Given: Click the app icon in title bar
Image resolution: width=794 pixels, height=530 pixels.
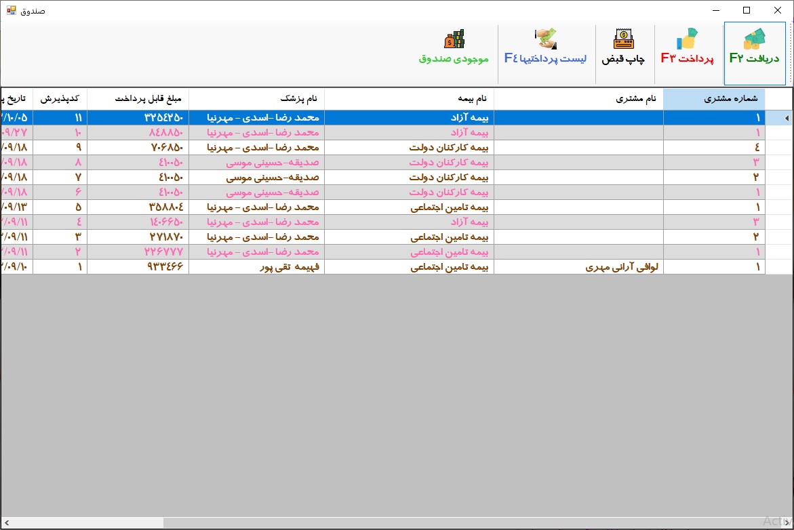Looking at the screenshot, I should click(x=11, y=10).
